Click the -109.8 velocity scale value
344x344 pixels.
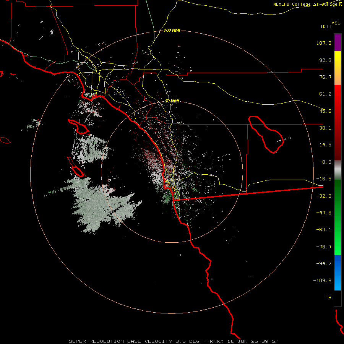322,281
